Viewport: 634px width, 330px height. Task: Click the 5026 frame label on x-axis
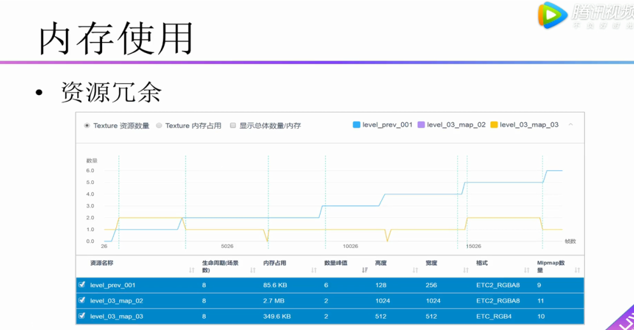pyautogui.click(x=227, y=246)
